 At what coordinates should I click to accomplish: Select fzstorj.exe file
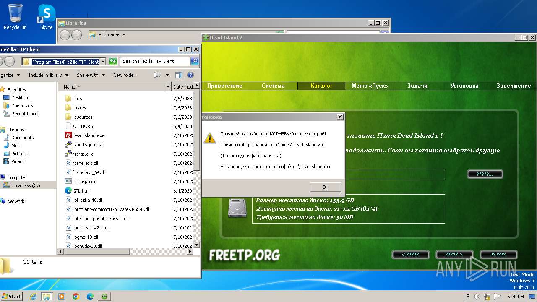coord(83,182)
